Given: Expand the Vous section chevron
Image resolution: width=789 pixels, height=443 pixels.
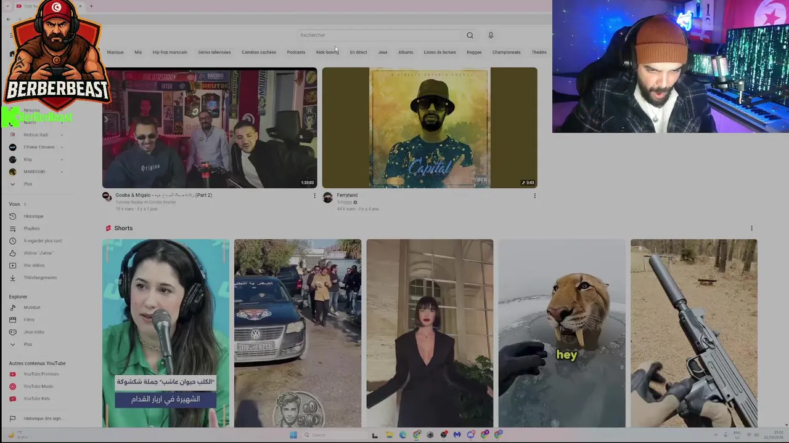Looking at the screenshot, I should [25, 204].
